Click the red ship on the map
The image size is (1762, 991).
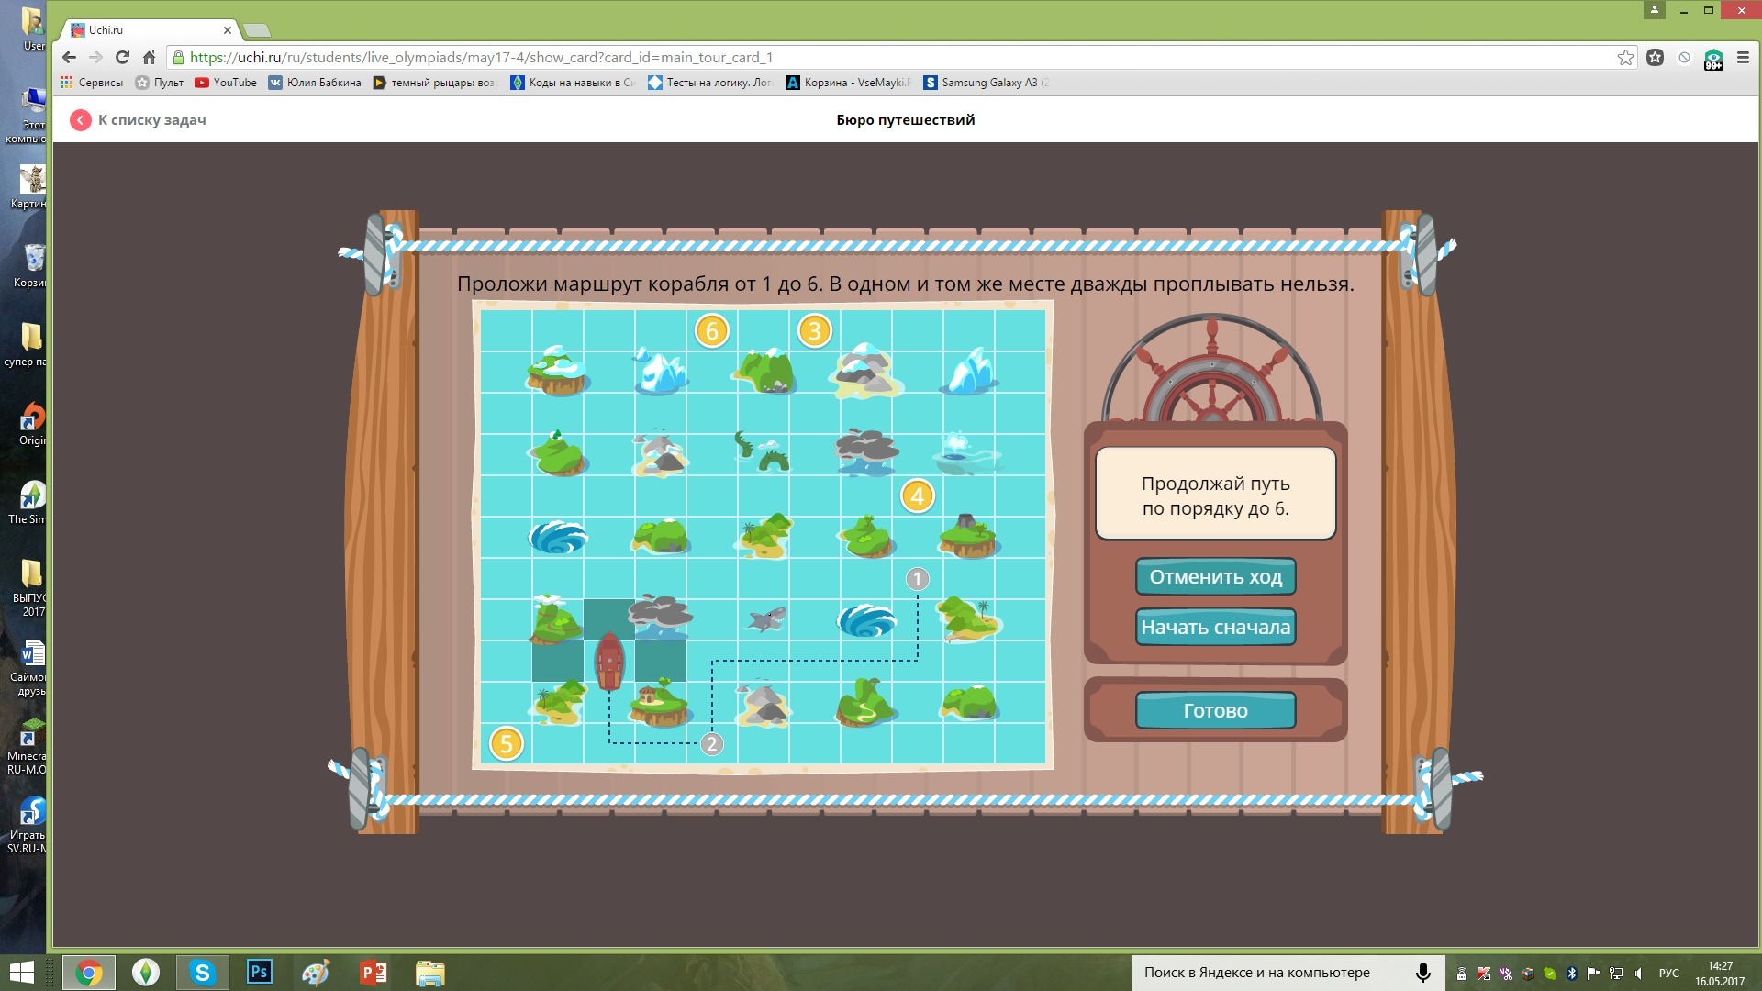coord(609,661)
